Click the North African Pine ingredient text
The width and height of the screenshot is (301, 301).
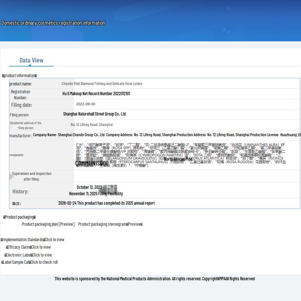coord(178,159)
